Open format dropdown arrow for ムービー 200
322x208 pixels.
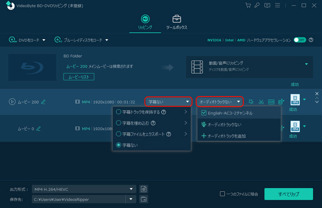pos(304,99)
